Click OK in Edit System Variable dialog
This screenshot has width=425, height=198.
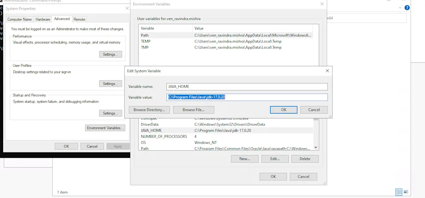click(x=283, y=110)
